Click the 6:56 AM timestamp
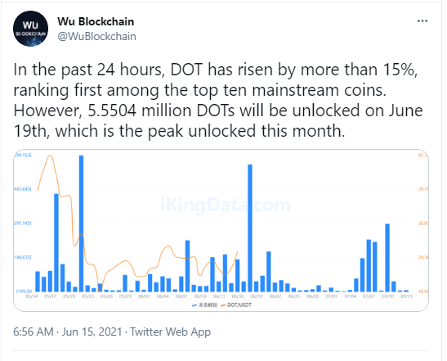 (34, 332)
